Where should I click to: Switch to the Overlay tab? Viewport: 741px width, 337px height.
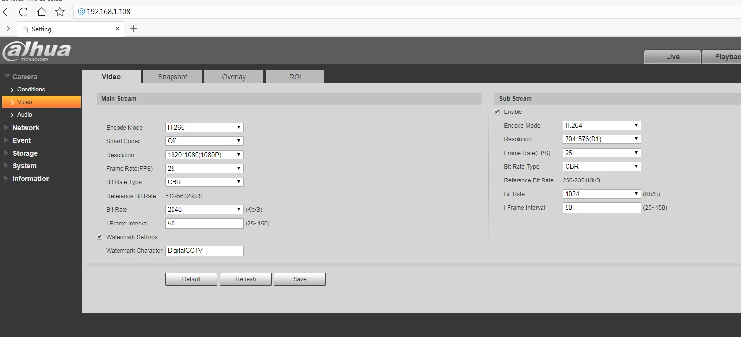coord(234,77)
